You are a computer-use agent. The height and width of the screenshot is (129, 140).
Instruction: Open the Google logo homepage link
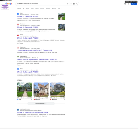point(9,4)
